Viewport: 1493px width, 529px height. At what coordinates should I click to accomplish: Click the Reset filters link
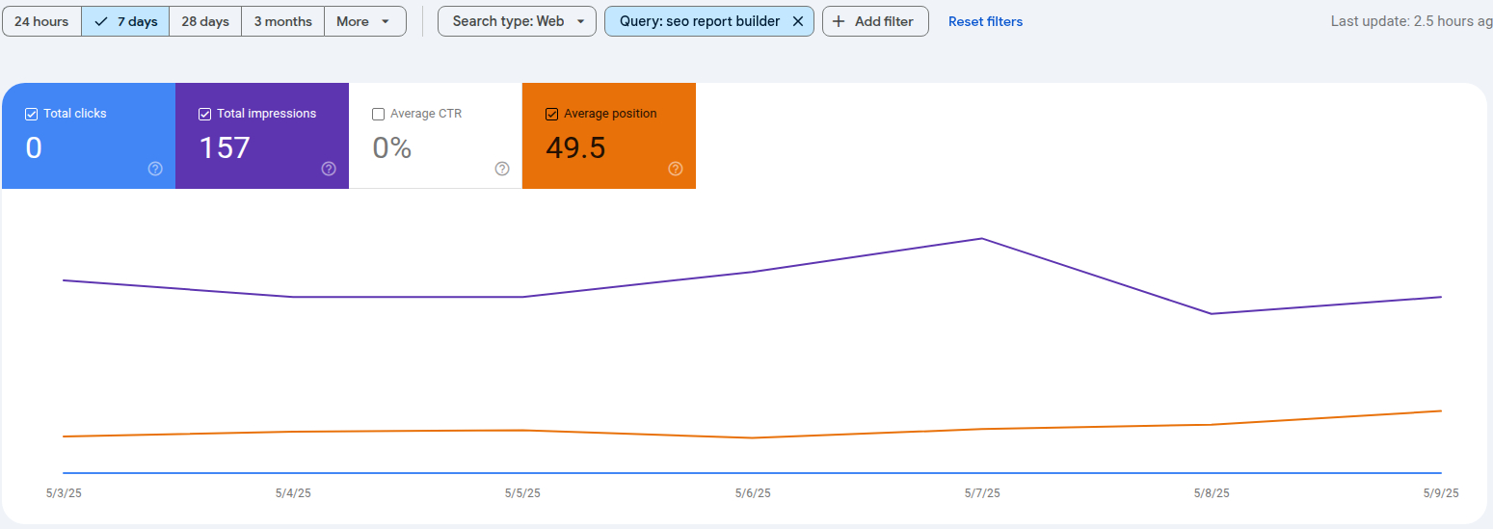(x=985, y=21)
